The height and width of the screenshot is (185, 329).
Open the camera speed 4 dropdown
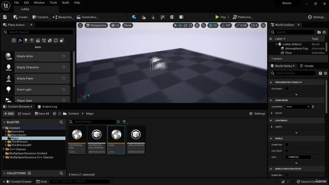[254, 25]
